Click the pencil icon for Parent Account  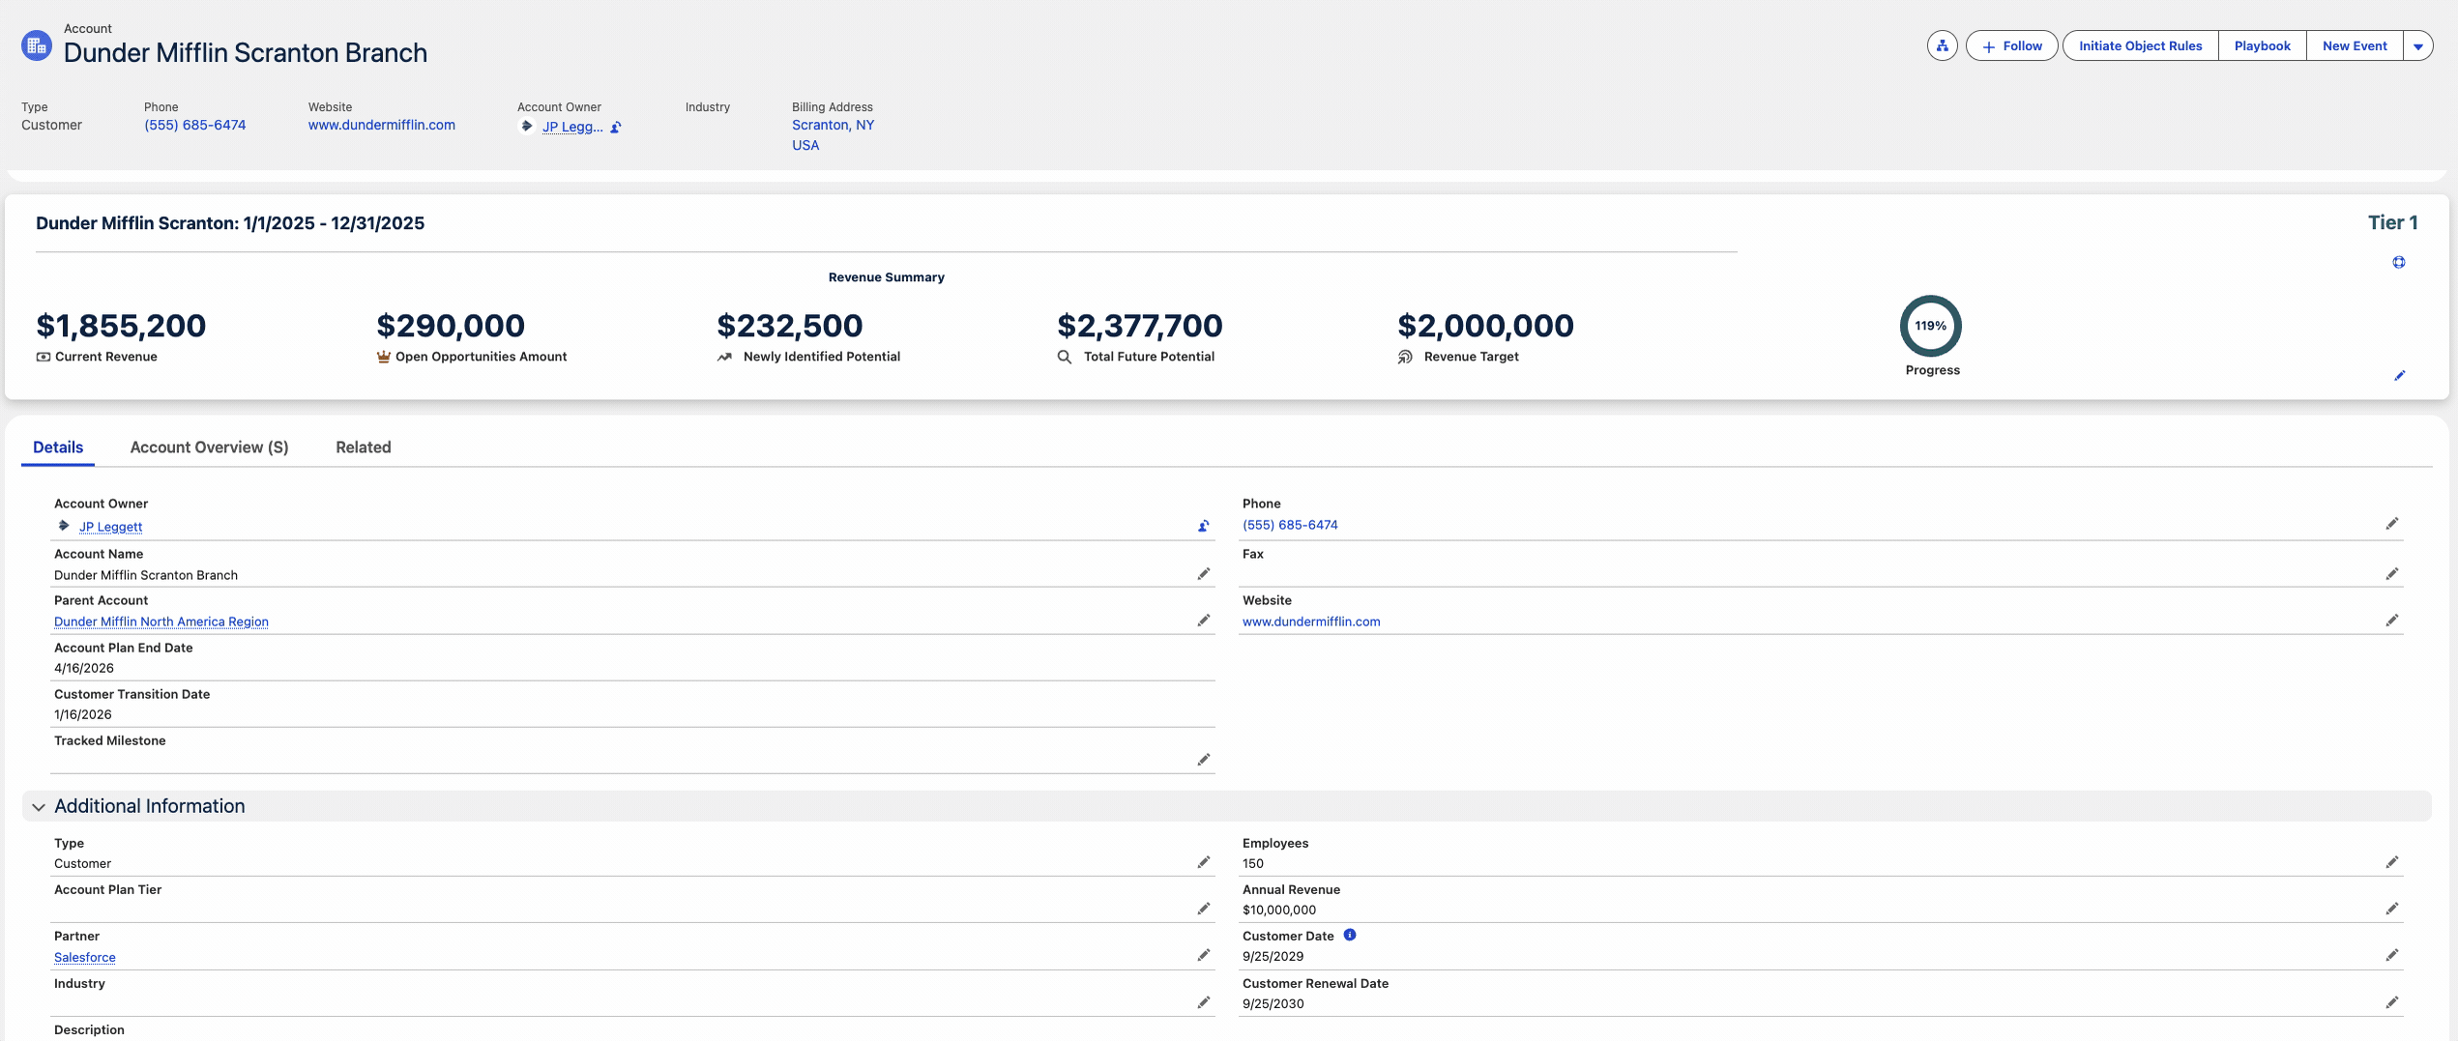tap(1203, 621)
